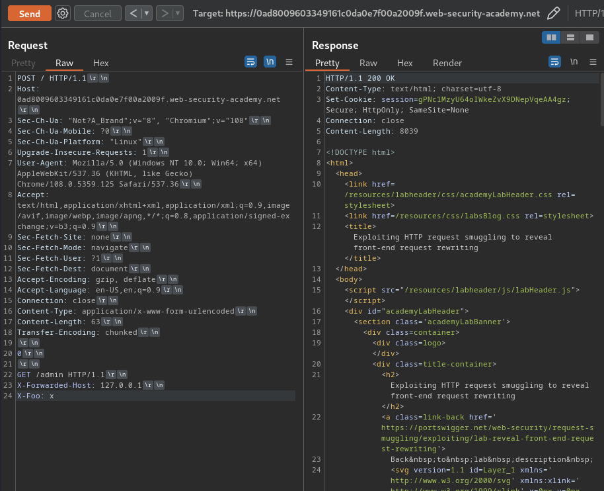The image size is (604, 491).
Task: Click the Response vertical scrollbar
Action: (x=602, y=99)
